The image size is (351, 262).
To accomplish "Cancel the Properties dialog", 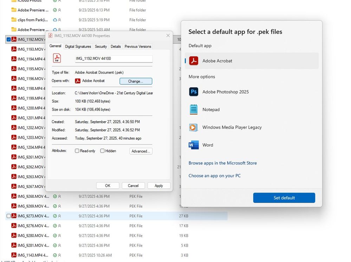I will pos(133,186).
